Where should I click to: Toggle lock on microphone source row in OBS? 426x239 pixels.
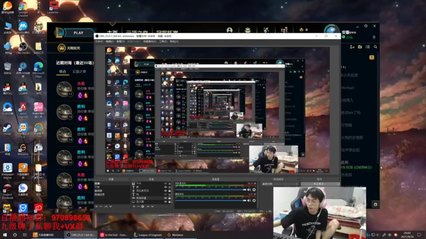[169, 191]
